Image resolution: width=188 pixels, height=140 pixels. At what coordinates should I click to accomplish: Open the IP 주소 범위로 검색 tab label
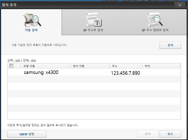click(x=155, y=30)
